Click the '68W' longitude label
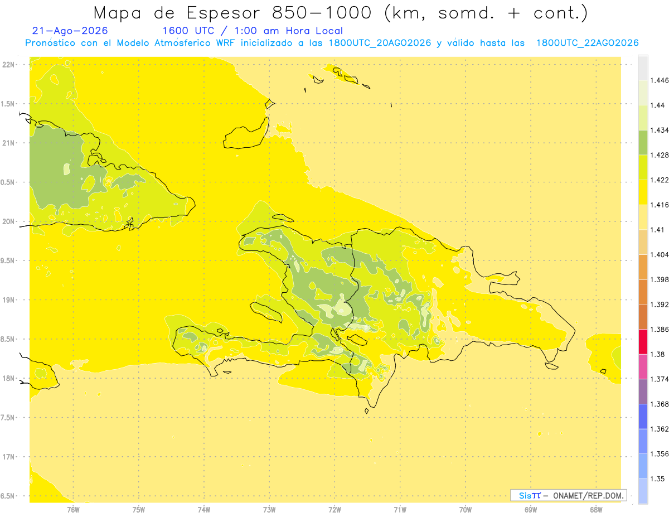Image resolution: width=669 pixels, height=517 pixels. (x=596, y=510)
